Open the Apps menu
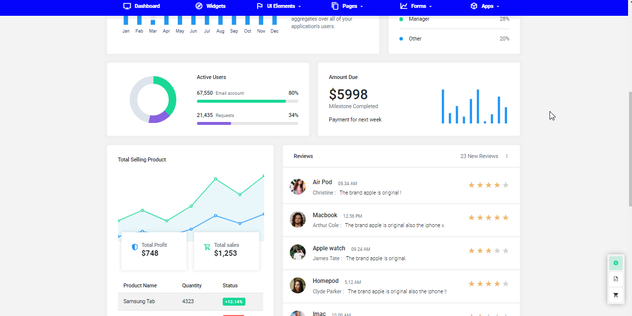This screenshot has height=316, width=632. point(485,6)
